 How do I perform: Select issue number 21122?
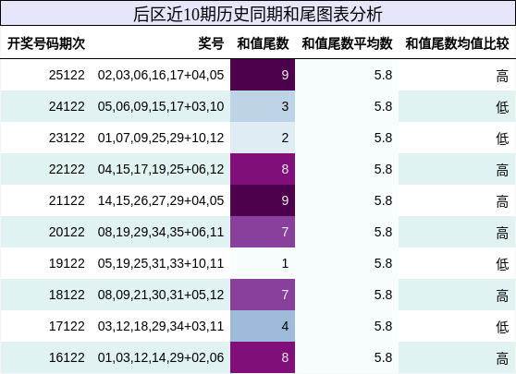(x=67, y=200)
